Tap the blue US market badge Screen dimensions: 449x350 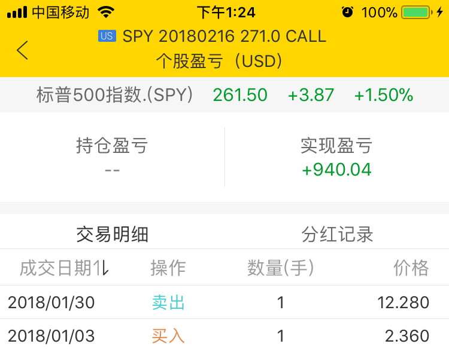click(x=107, y=36)
